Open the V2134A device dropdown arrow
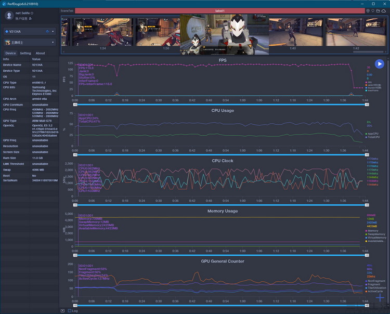390x314 pixels. 53,32
